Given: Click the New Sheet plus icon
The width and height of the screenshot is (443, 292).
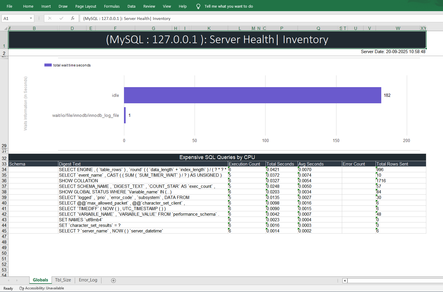Looking at the screenshot, I should (x=113, y=281).
